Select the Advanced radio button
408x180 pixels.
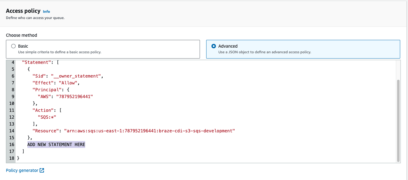click(x=214, y=46)
